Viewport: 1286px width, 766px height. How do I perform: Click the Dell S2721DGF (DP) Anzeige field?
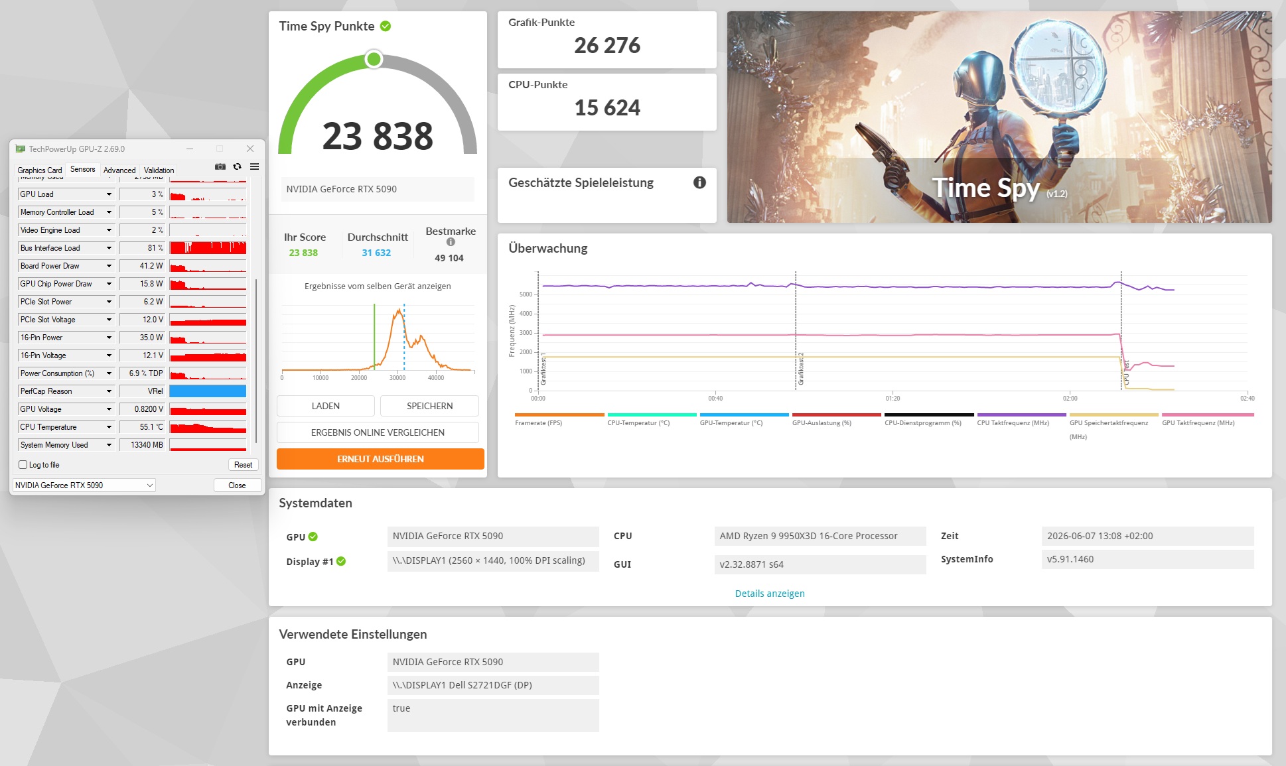(x=493, y=685)
